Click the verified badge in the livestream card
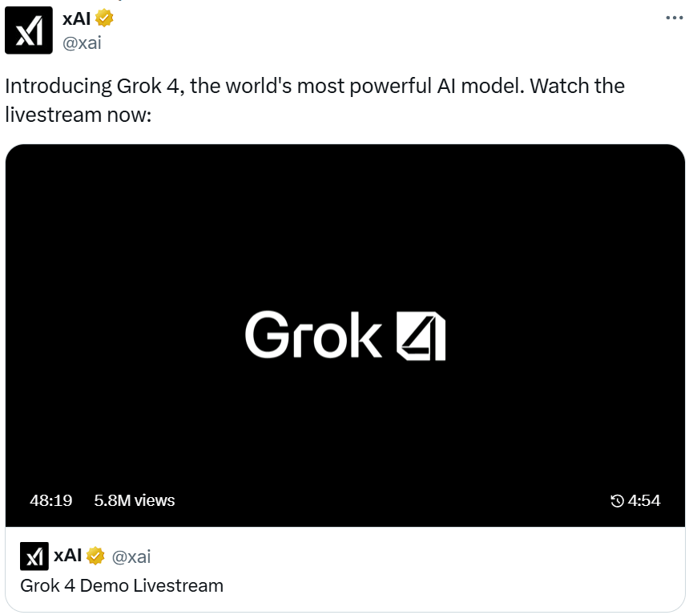Viewport: 689px width, 615px height. (95, 556)
